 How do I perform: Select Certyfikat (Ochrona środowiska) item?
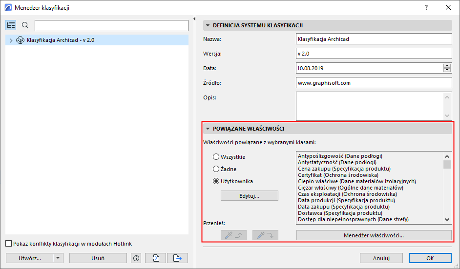[338, 175]
